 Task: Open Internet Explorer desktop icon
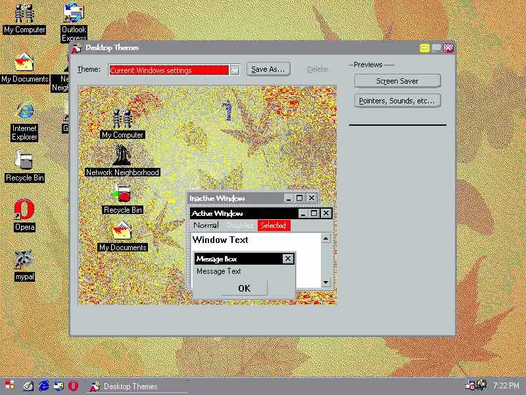(24, 122)
